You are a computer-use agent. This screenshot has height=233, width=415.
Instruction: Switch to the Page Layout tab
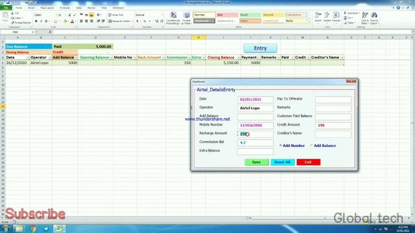[47, 8]
